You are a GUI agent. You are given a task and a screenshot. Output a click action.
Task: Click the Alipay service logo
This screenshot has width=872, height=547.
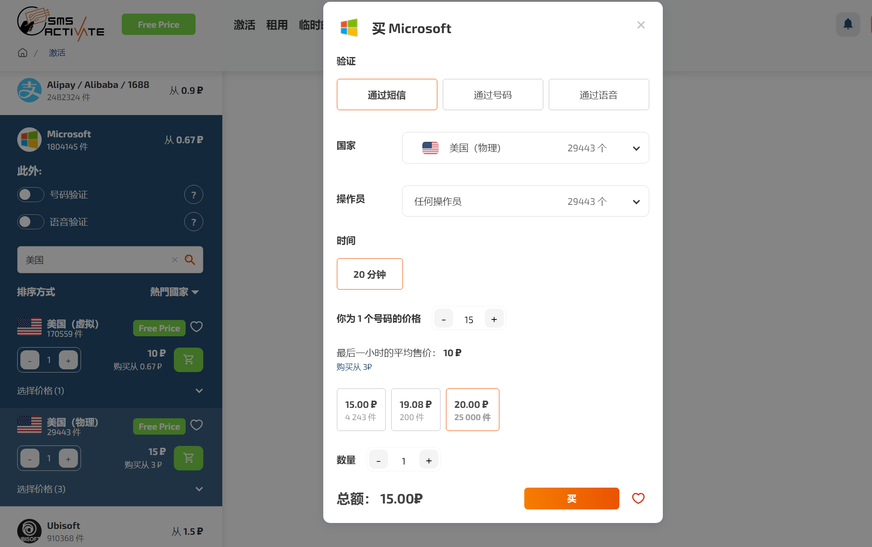click(x=29, y=90)
